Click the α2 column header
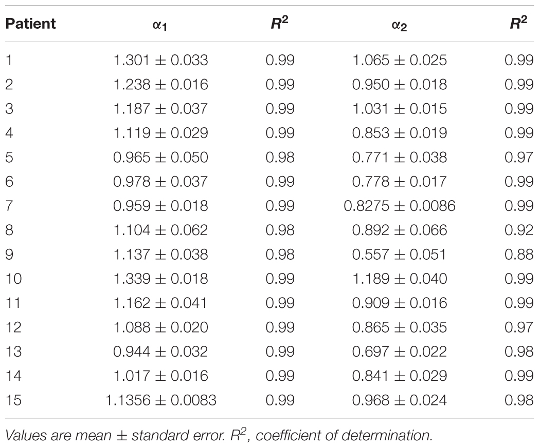 tap(399, 25)
